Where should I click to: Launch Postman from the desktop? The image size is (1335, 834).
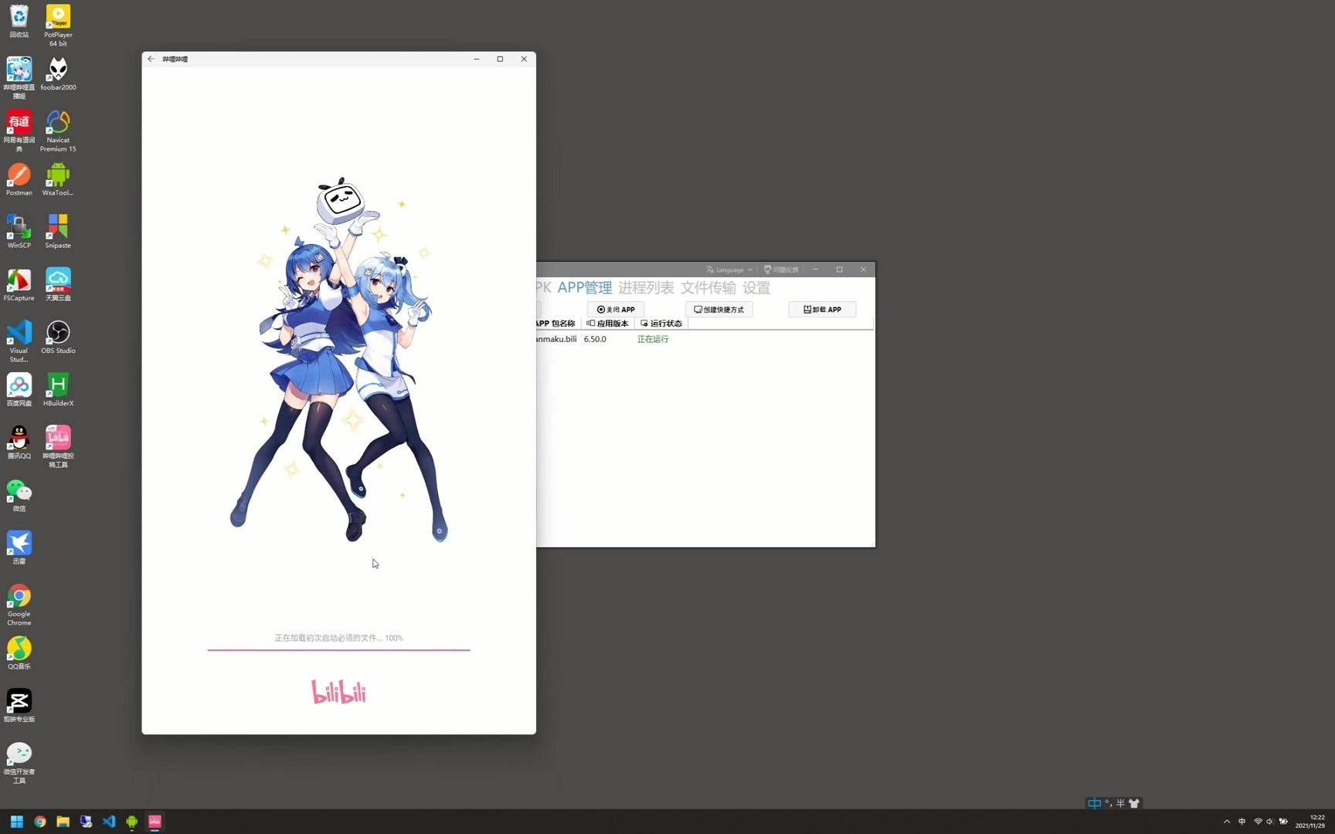click(x=19, y=179)
